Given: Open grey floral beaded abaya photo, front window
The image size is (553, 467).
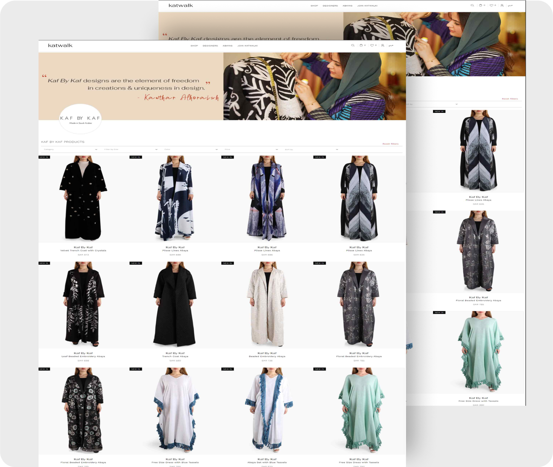Looking at the screenshot, I should pos(359,304).
